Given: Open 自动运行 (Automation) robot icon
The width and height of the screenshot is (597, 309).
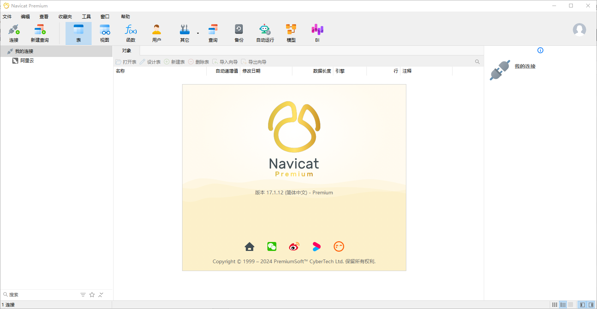Looking at the screenshot, I should 265,33.
